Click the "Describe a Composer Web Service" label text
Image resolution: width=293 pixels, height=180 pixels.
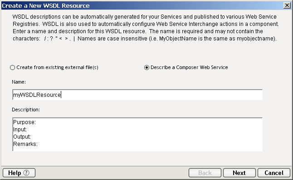[189, 67]
